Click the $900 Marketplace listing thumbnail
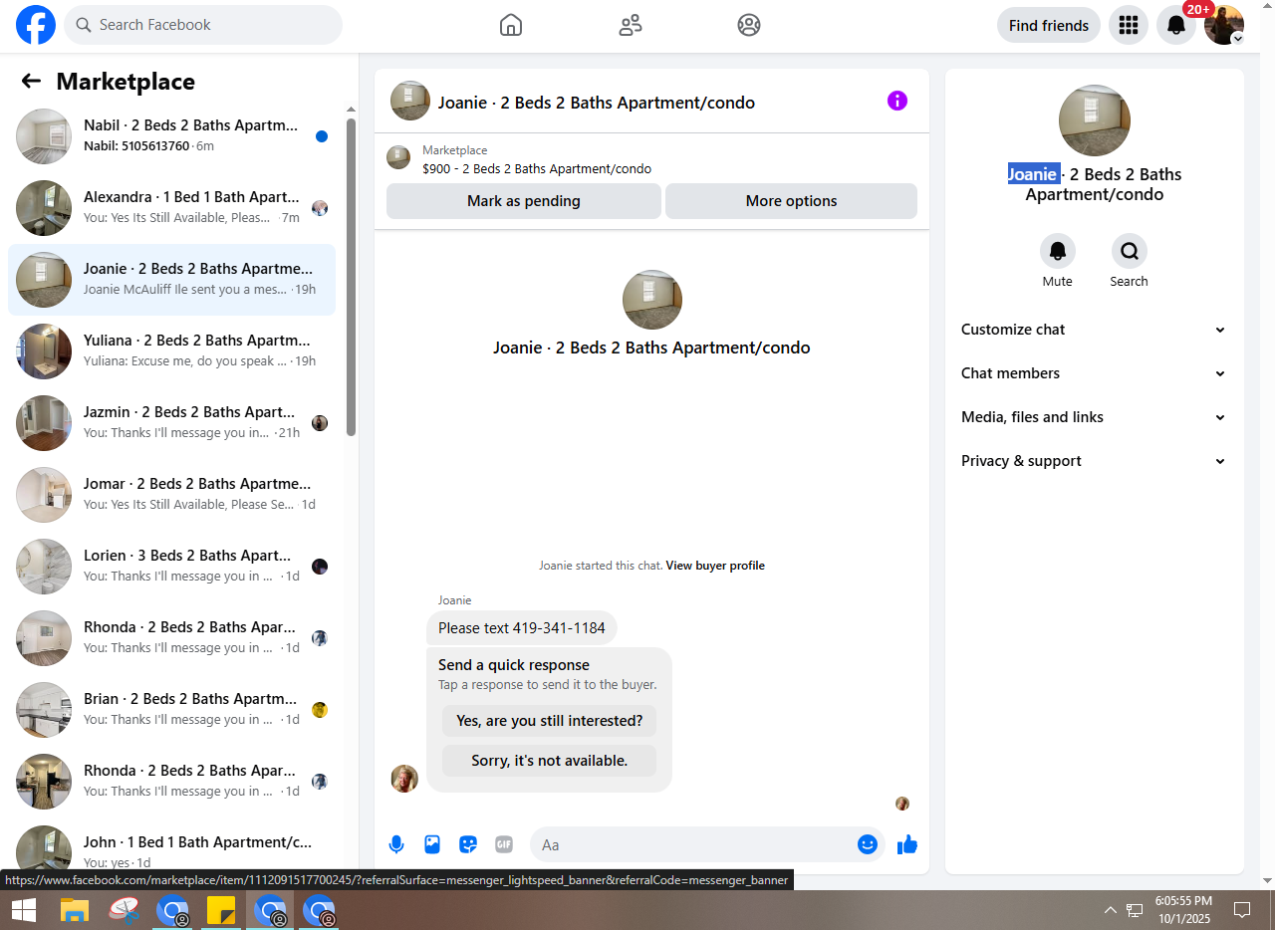The height and width of the screenshot is (930, 1275). coord(398,157)
